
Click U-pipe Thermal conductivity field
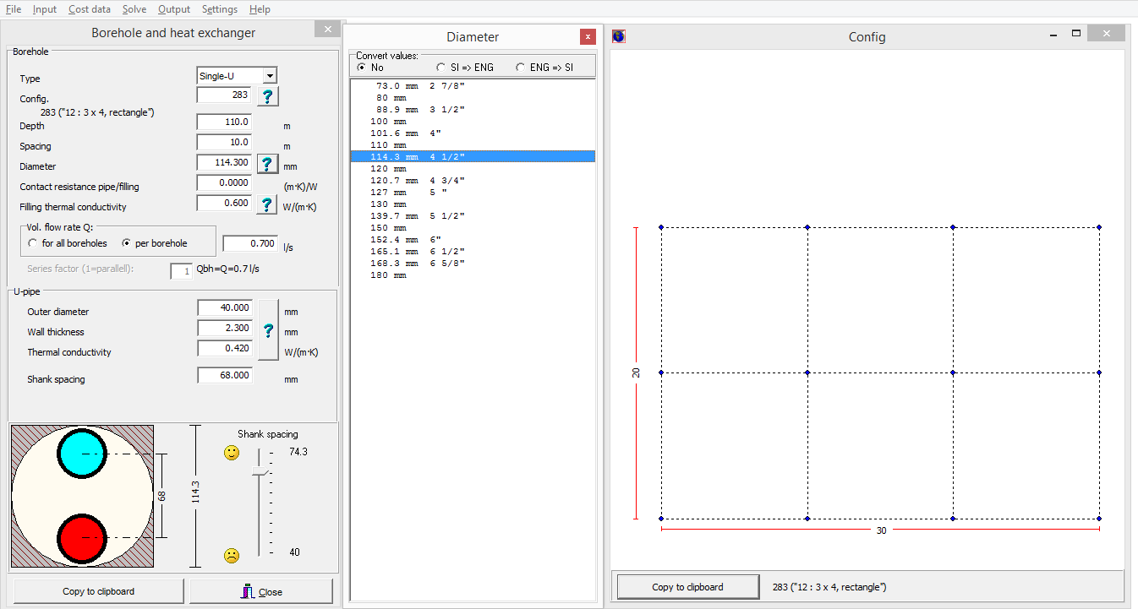click(225, 348)
